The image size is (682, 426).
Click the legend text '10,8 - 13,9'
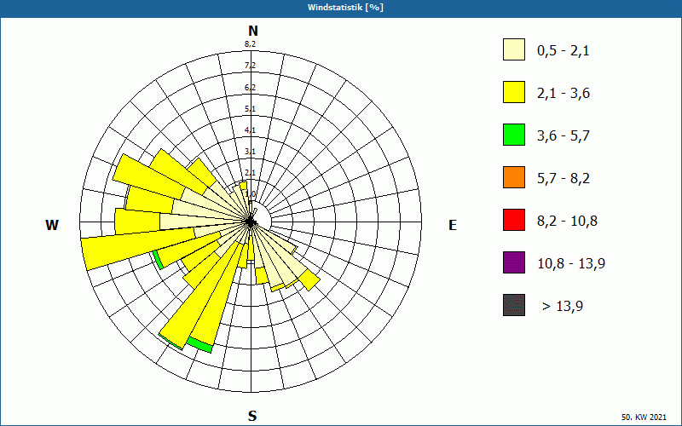point(571,264)
